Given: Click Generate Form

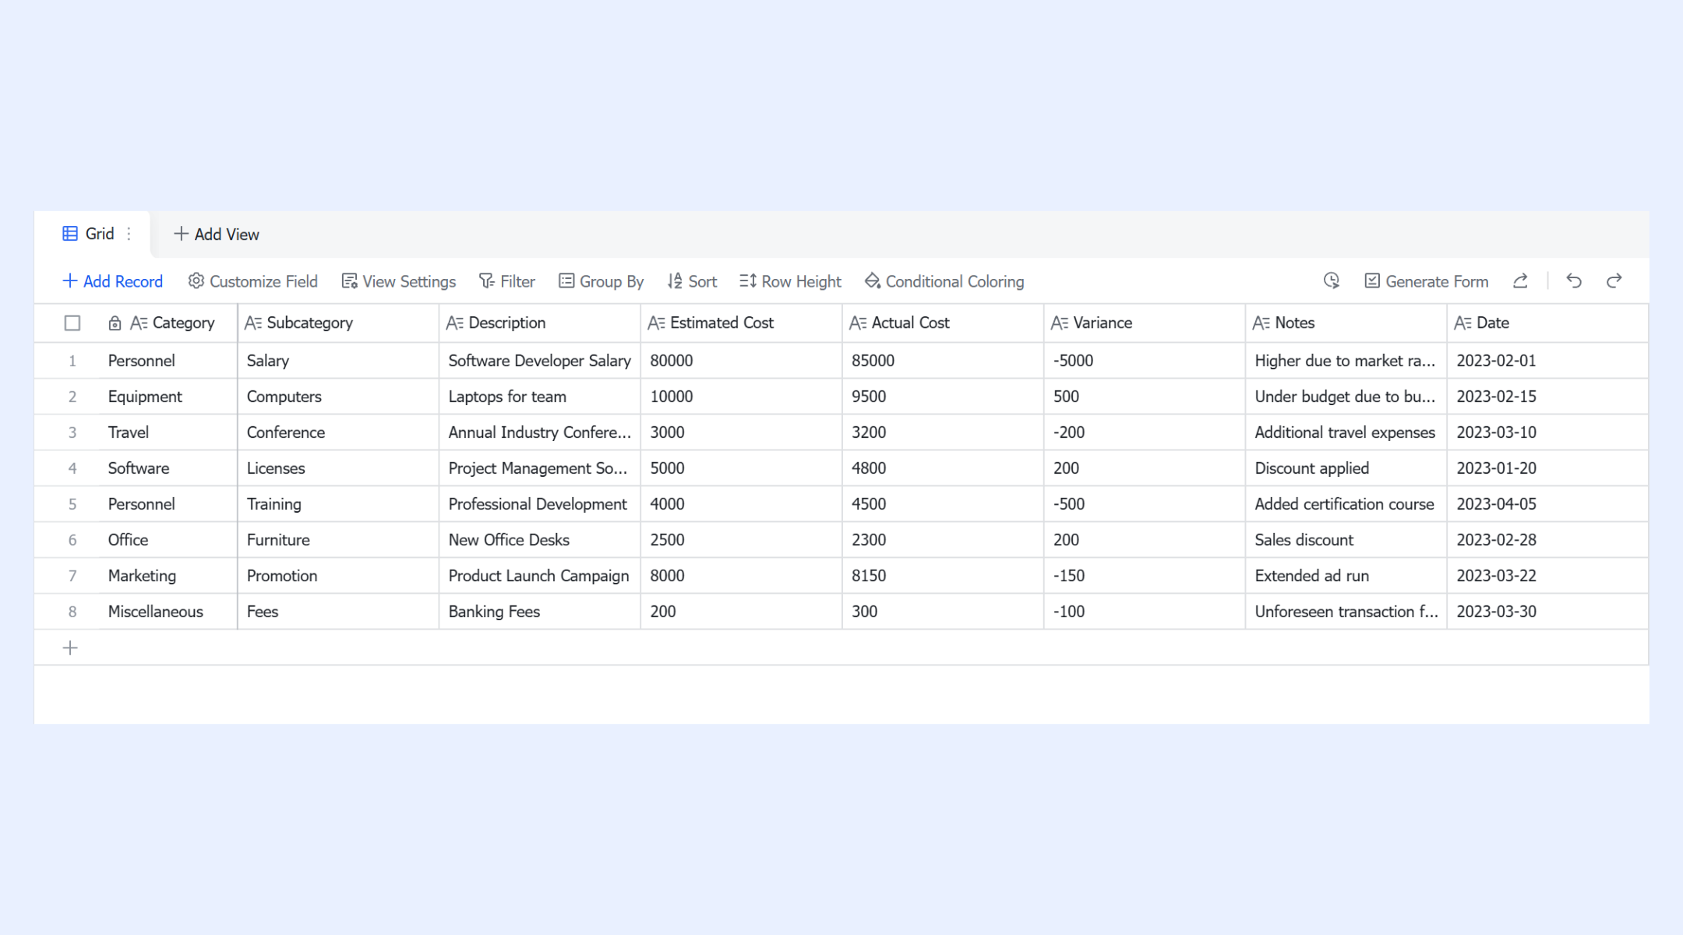Looking at the screenshot, I should pos(1427,281).
